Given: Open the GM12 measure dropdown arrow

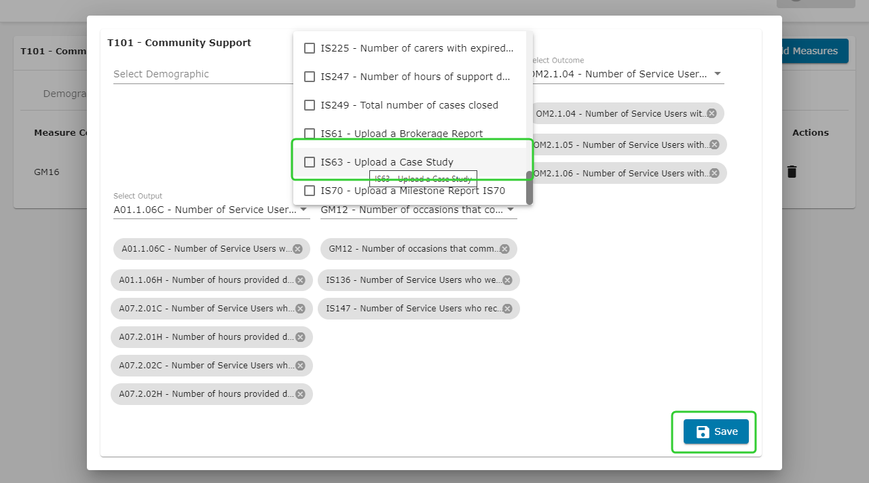Looking at the screenshot, I should (511, 210).
